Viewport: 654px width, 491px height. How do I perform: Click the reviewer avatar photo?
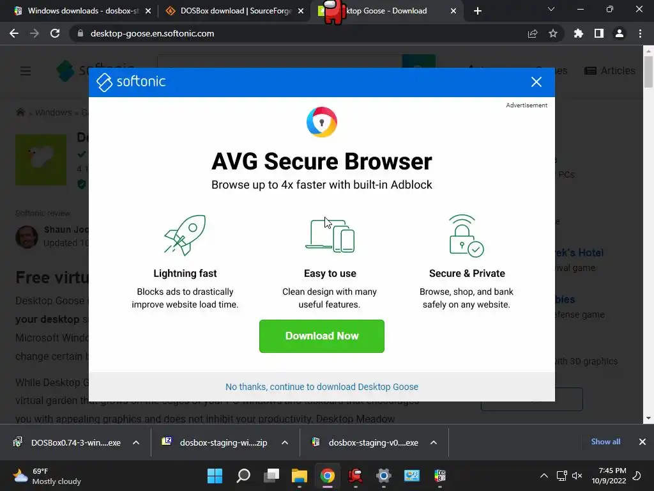27,237
